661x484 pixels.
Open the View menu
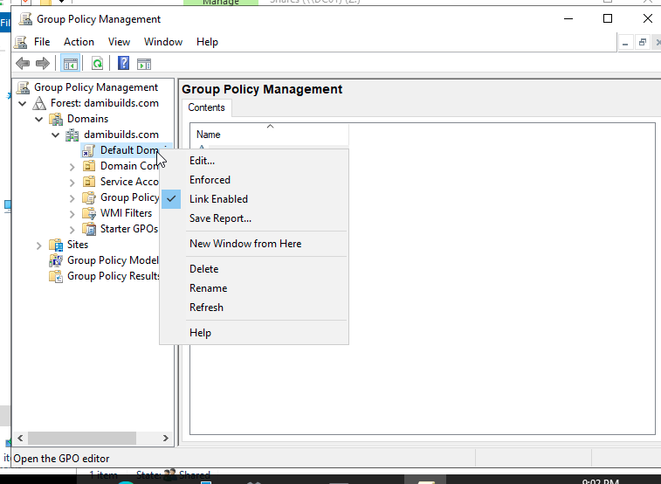pyautogui.click(x=119, y=42)
